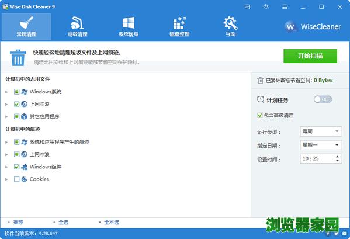The image size is (350, 239).
Task: Turn on the 计划任务 switch
Action: coord(323,99)
